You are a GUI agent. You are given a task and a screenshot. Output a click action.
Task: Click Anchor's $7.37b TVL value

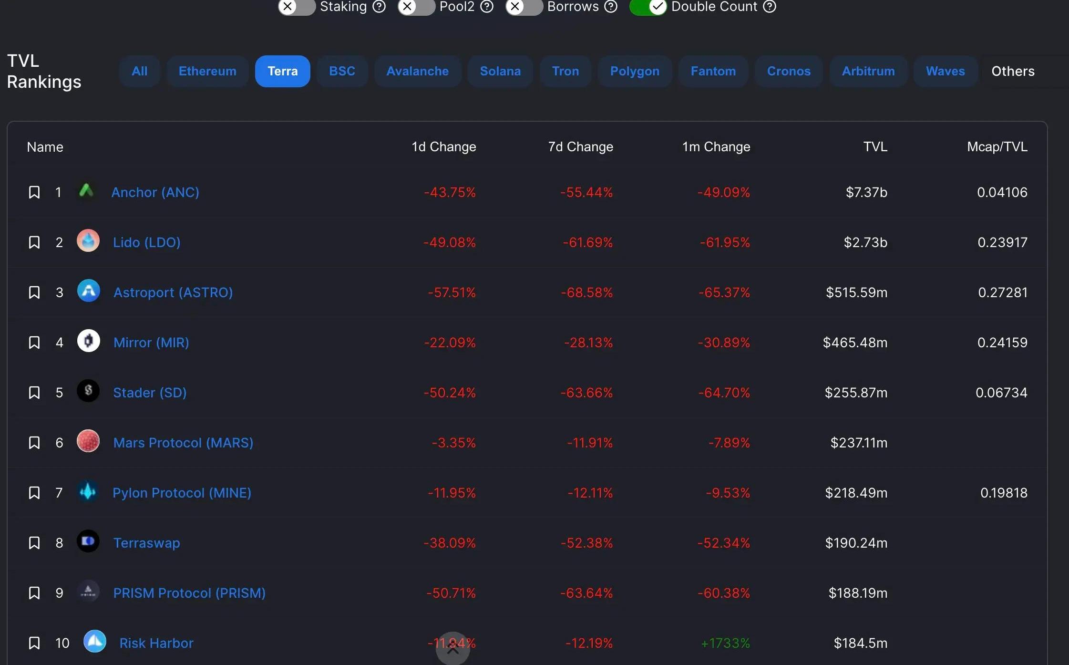point(866,192)
